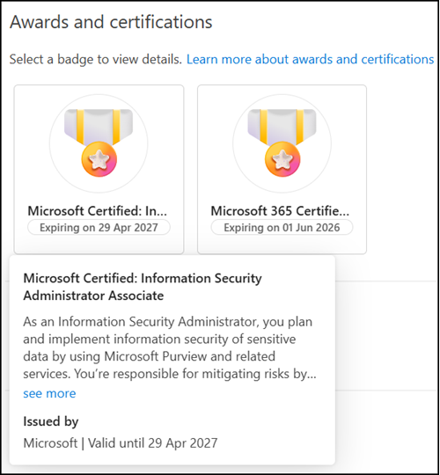
Task: Click the ribbon of the first medal badge
Action: pyautogui.click(x=99, y=125)
